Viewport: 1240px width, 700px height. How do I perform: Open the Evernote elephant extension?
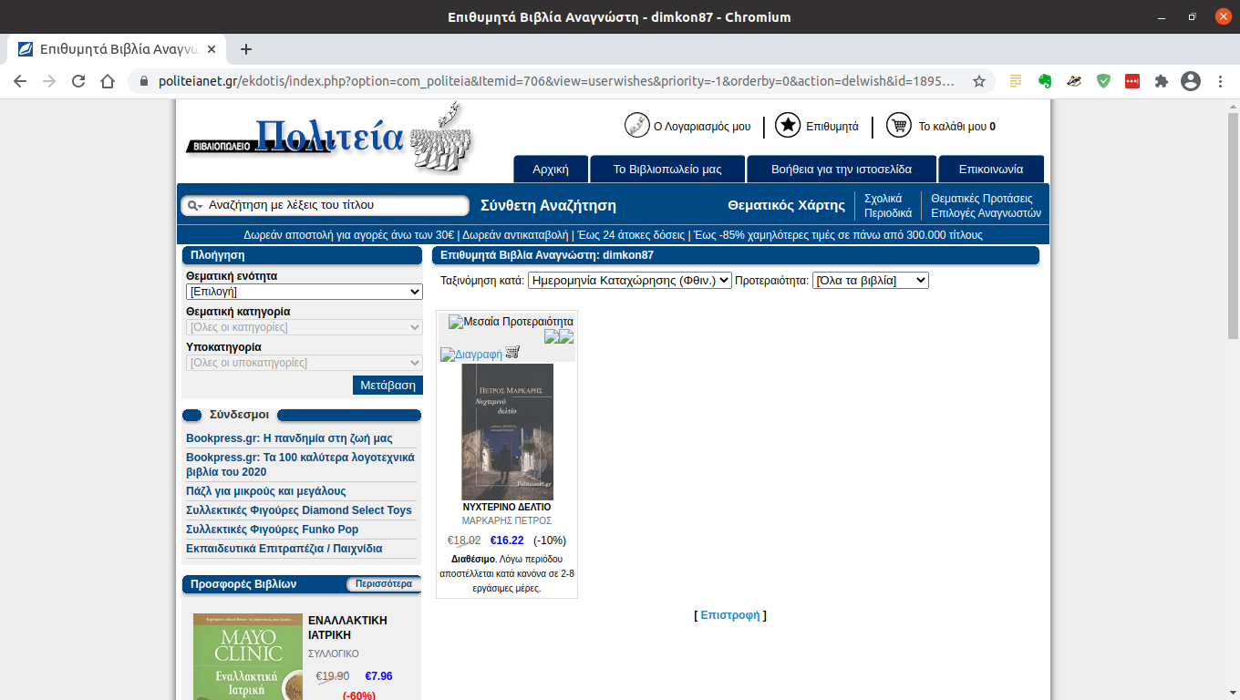(1045, 81)
